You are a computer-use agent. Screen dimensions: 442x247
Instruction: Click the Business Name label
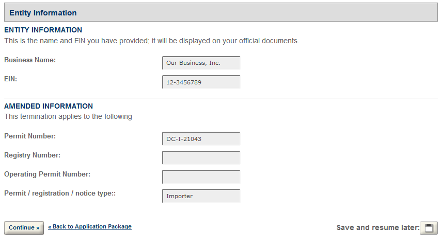tap(30, 60)
